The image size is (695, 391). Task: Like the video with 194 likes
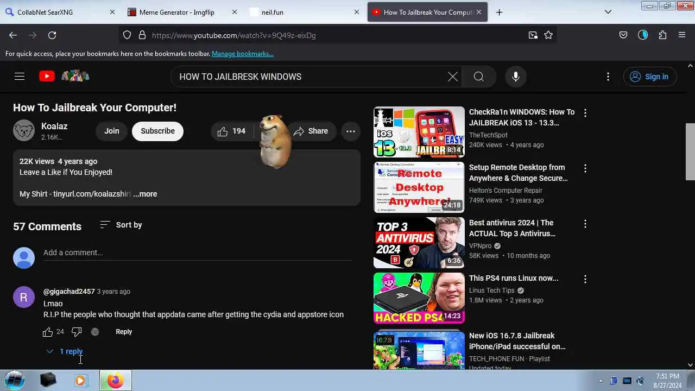tap(232, 131)
